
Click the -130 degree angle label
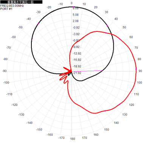tap(21, 115)
